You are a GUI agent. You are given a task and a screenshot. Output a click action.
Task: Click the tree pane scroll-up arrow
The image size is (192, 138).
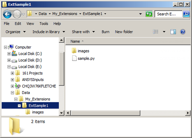(62, 40)
